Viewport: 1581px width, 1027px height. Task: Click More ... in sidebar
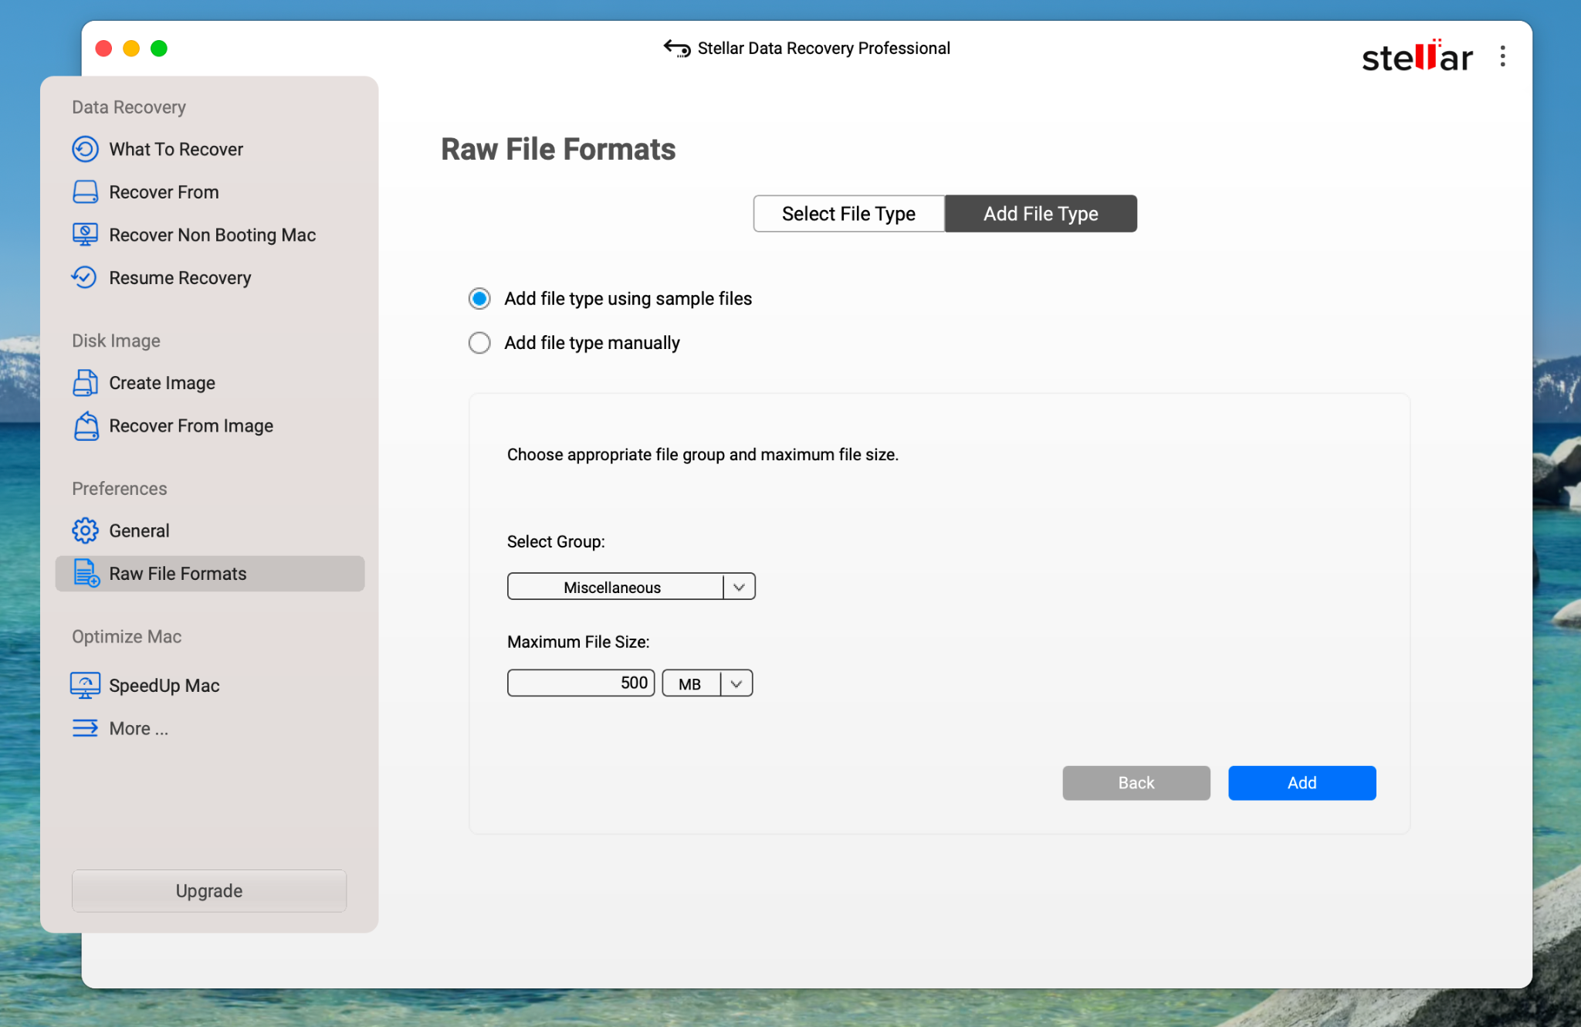(138, 728)
